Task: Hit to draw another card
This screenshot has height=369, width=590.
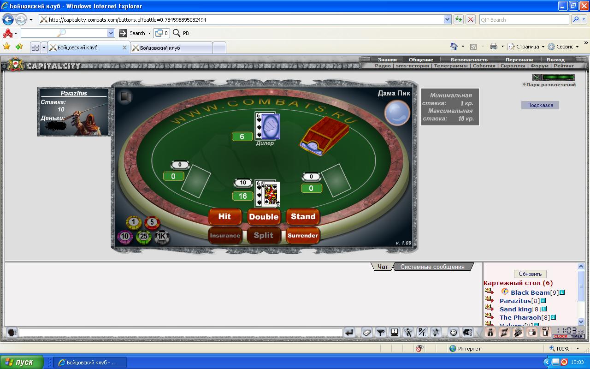Action: coord(224,216)
